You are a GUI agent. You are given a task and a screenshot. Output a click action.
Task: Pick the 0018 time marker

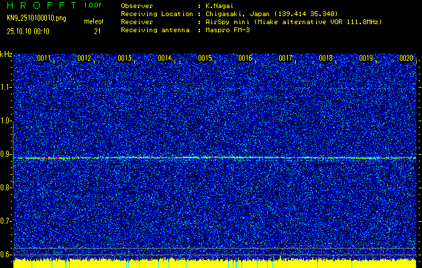[x=326, y=58]
